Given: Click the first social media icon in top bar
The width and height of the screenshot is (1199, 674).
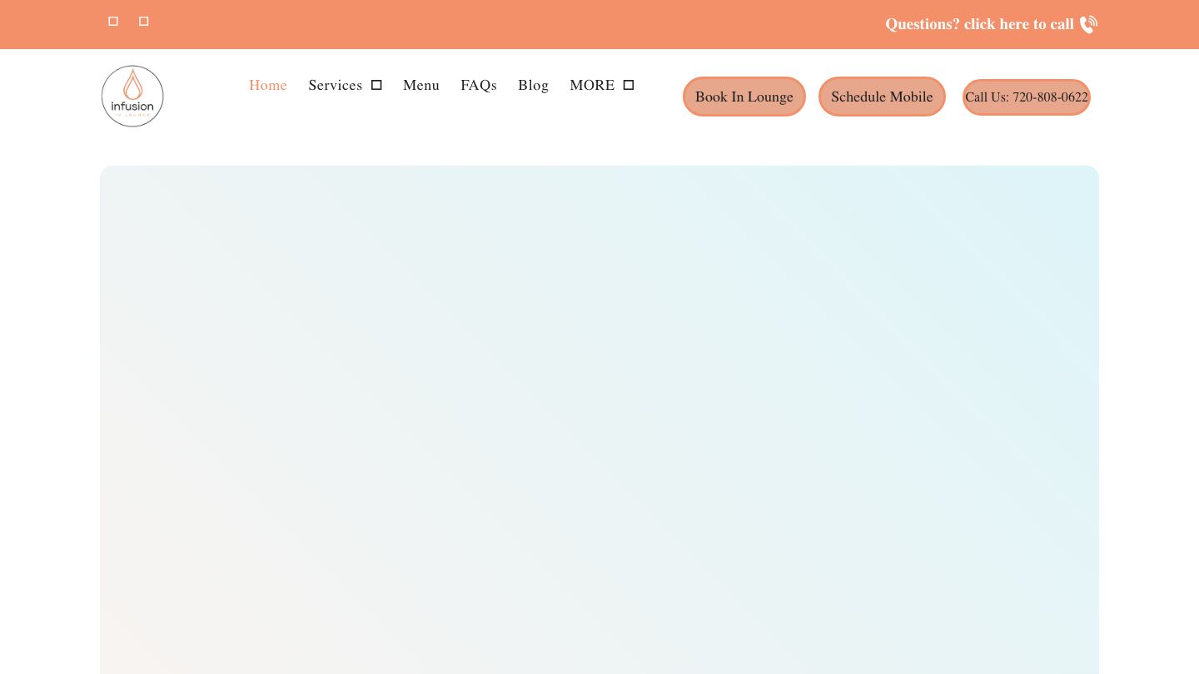Looking at the screenshot, I should (113, 22).
